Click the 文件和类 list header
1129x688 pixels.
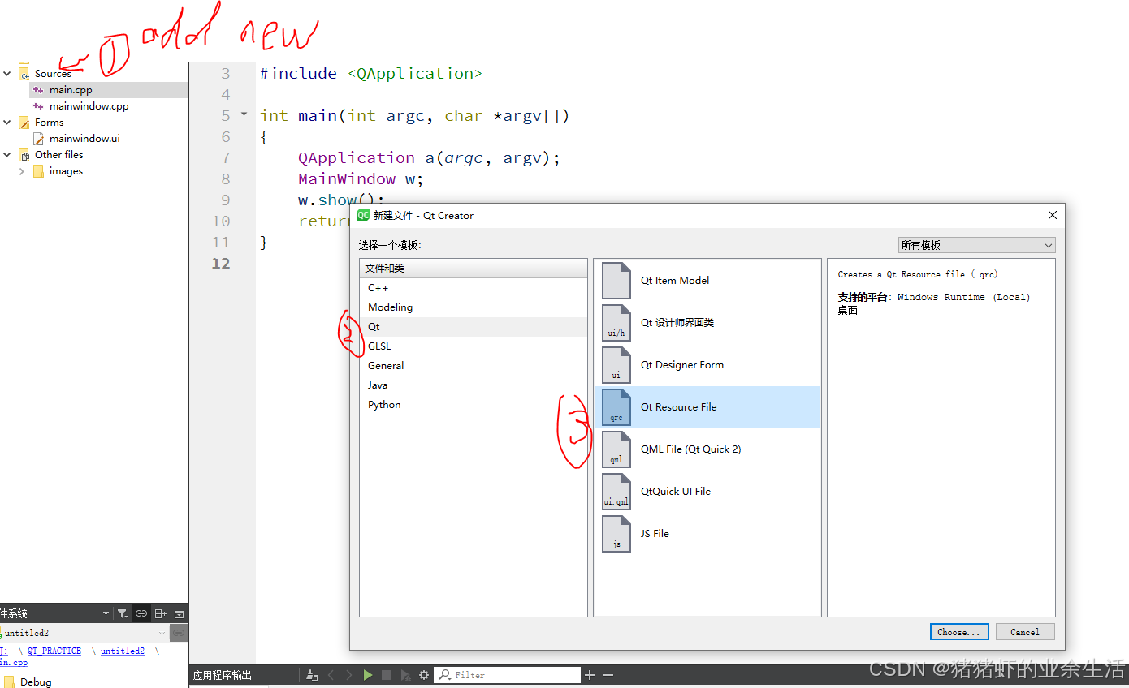[x=474, y=269]
